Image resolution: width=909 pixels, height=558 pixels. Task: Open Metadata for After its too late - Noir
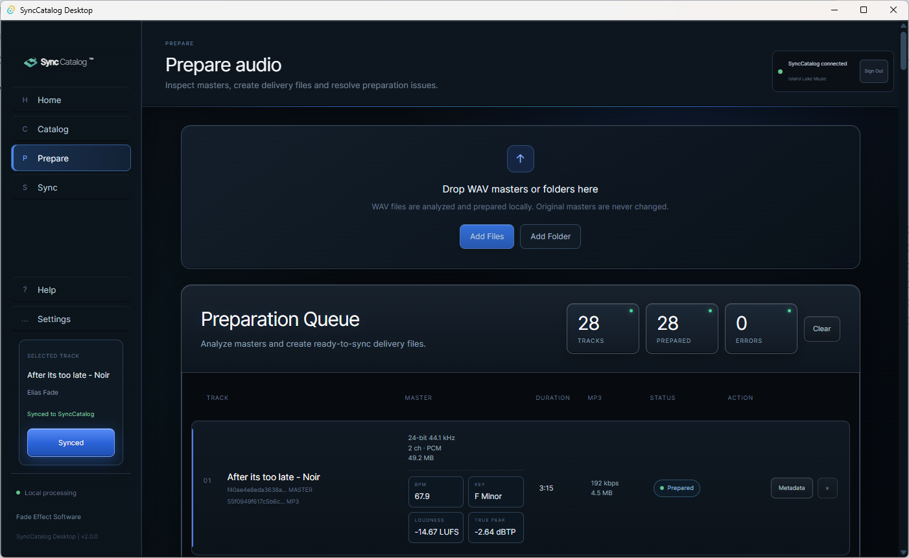pos(792,488)
